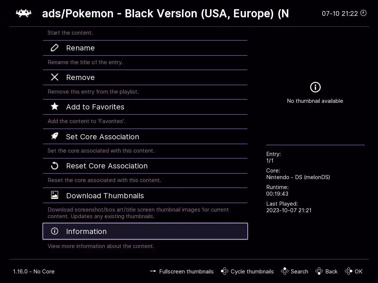Click 'Rename the title of the entry.' text
Screen dimensions: 378x283
tap(85, 62)
